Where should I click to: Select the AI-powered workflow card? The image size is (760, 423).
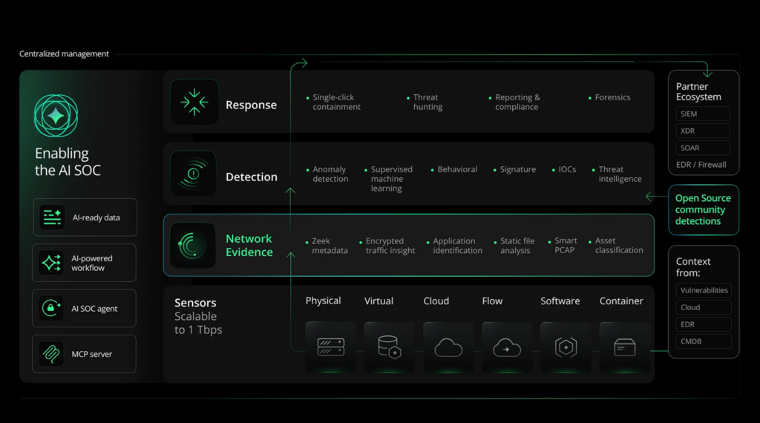point(85,263)
